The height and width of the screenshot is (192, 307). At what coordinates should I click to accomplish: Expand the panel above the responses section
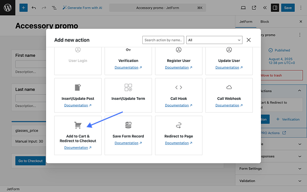pos(299,144)
